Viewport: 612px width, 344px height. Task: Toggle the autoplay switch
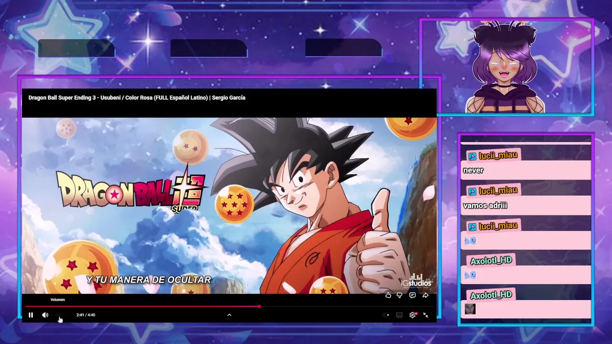tap(387, 315)
